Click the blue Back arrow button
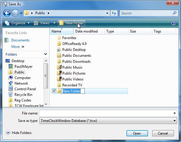 pyautogui.click(x=7, y=13)
